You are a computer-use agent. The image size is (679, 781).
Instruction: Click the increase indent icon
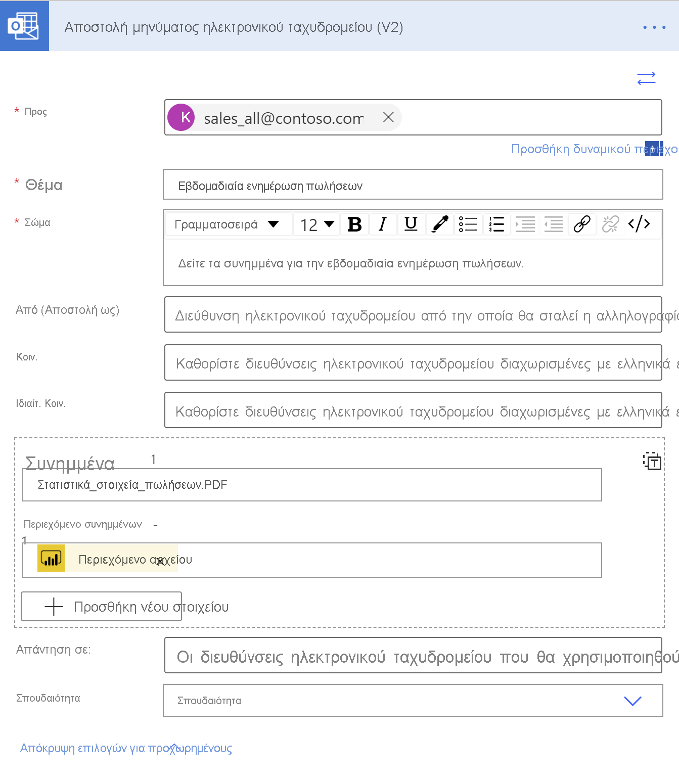pyautogui.click(x=525, y=224)
